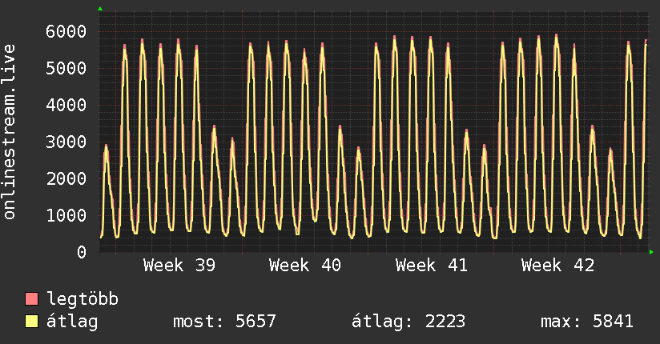Click the Week 39 axis label
This screenshot has width=660, height=344.
click(179, 266)
